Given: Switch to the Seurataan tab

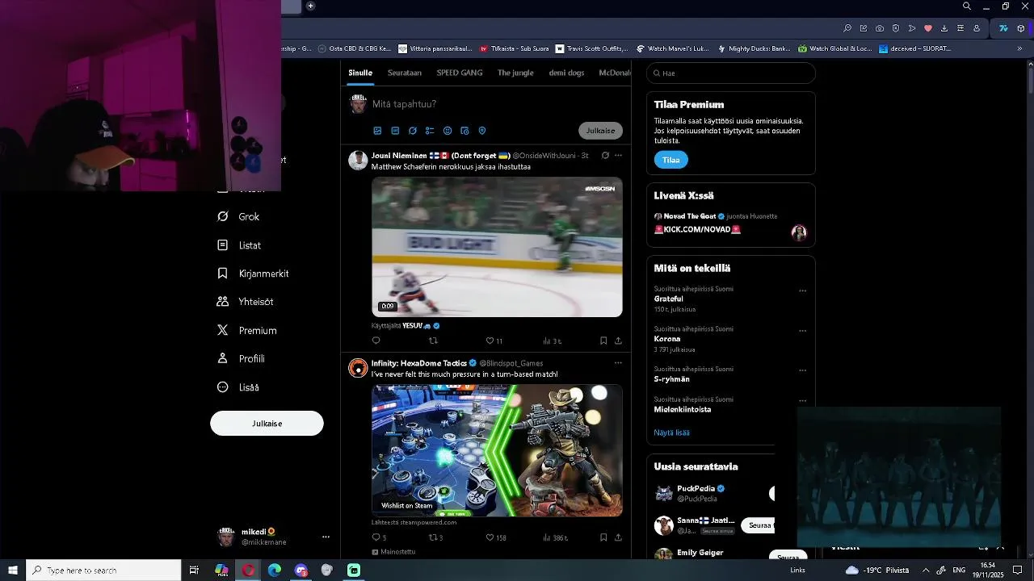Looking at the screenshot, I should (x=405, y=73).
